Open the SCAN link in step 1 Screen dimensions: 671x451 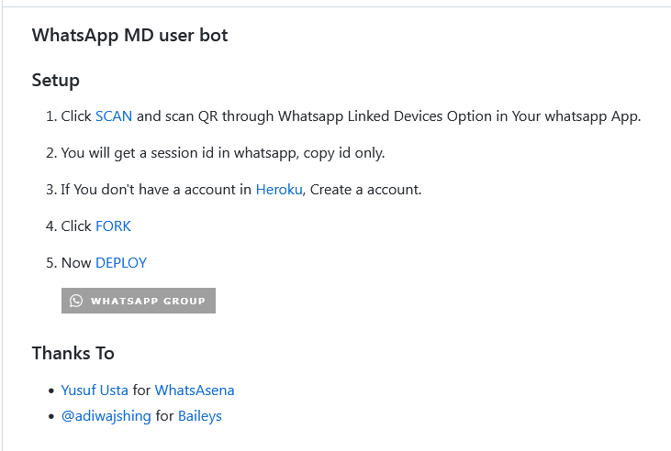tap(114, 116)
